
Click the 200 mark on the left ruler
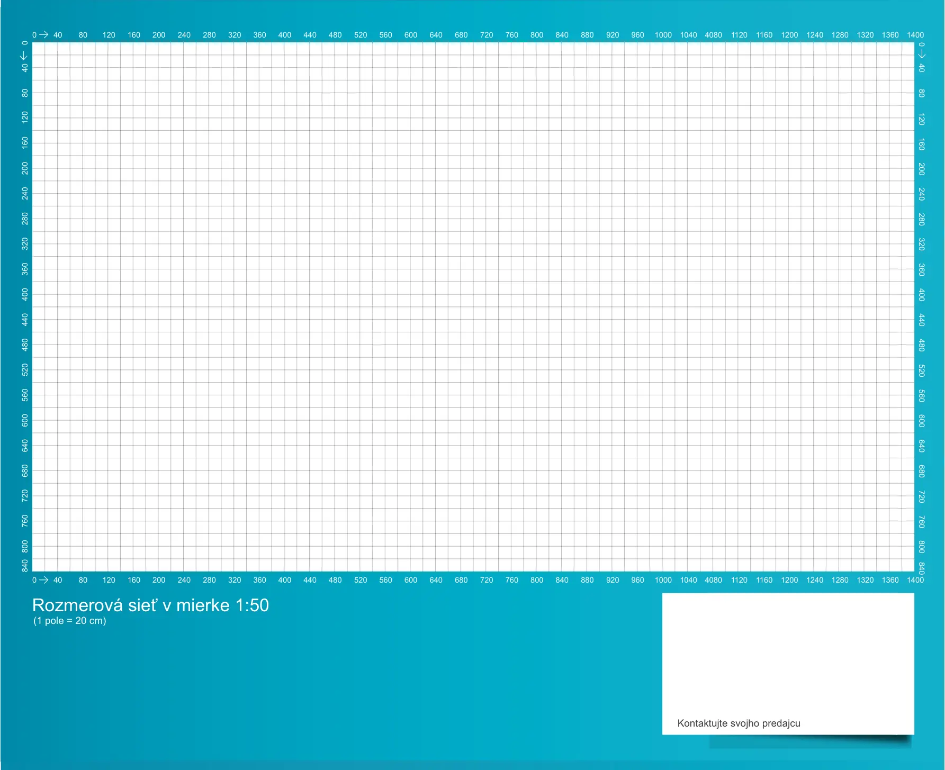click(24, 168)
